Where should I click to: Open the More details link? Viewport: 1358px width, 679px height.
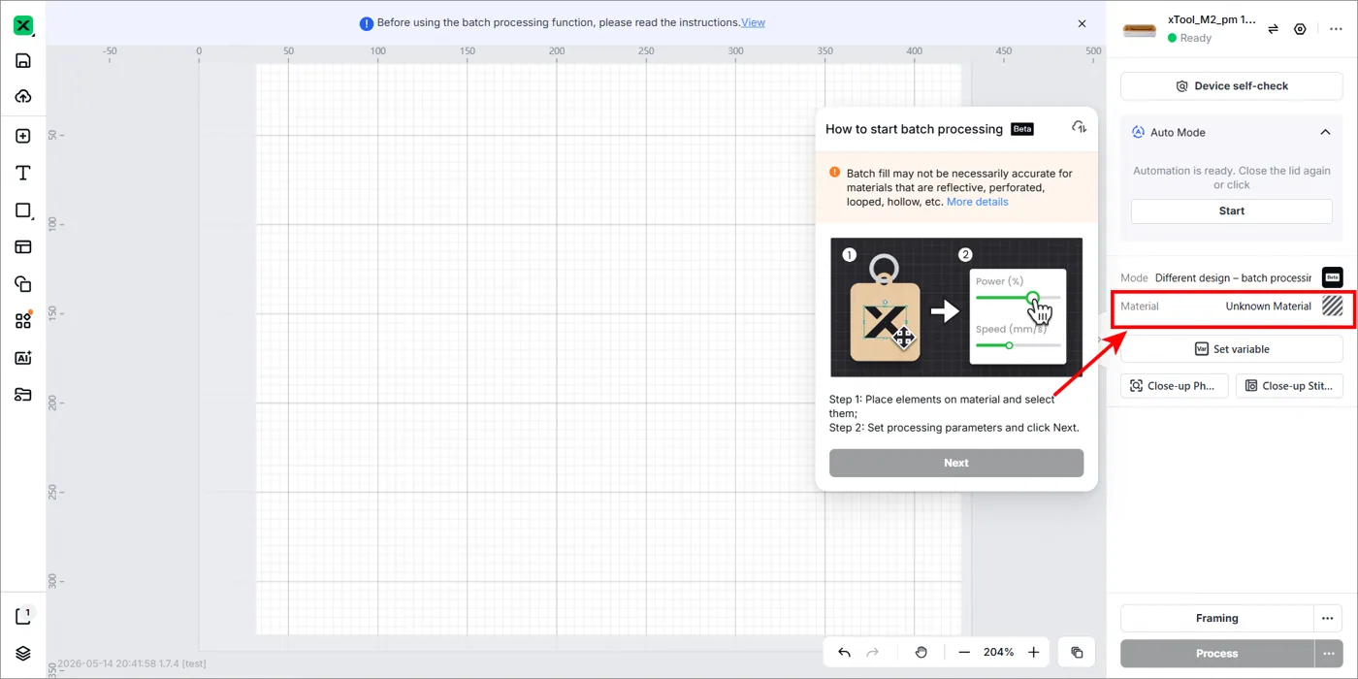[977, 202]
